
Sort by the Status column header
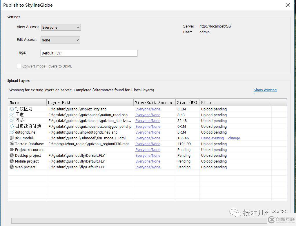click(x=235, y=103)
